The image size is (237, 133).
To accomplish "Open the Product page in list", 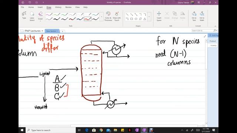I will point(213,41).
